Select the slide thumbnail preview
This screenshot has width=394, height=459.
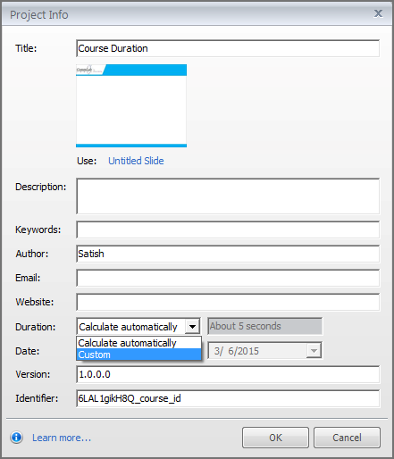131,105
